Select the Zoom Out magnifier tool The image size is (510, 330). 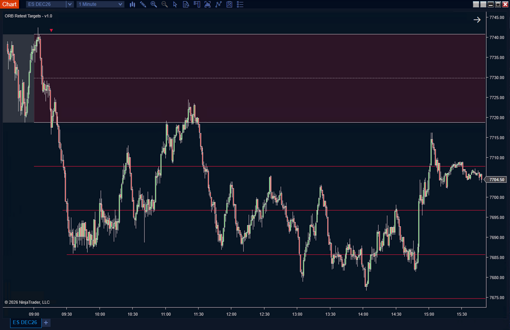point(164,4)
